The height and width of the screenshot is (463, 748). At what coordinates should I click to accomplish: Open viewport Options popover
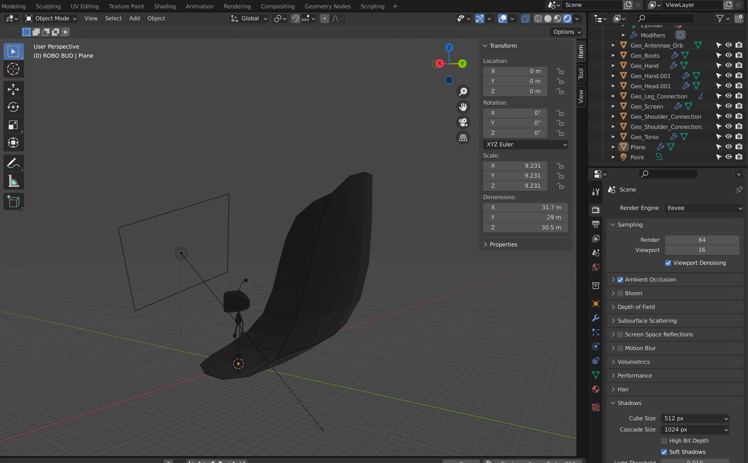coord(566,32)
